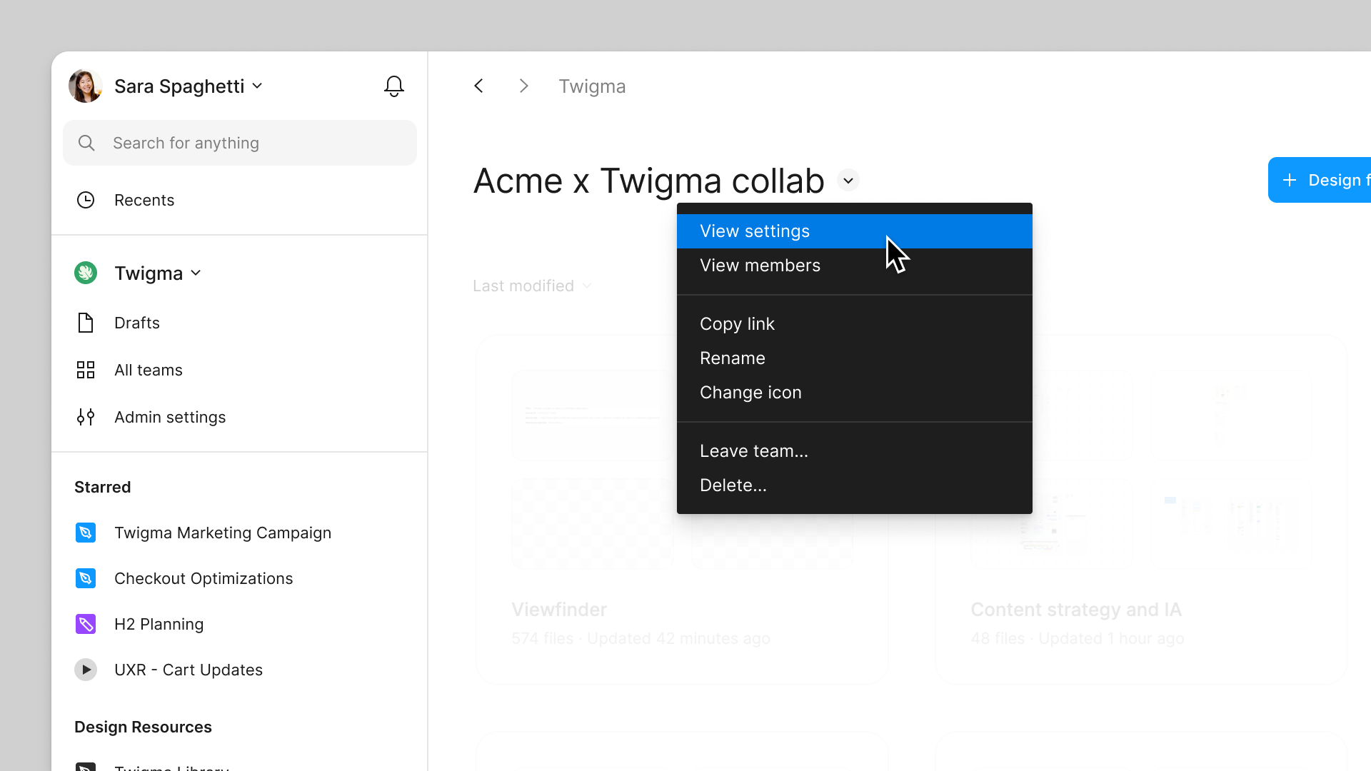1371x771 pixels.
Task: Select View members from context menu
Action: point(760,265)
